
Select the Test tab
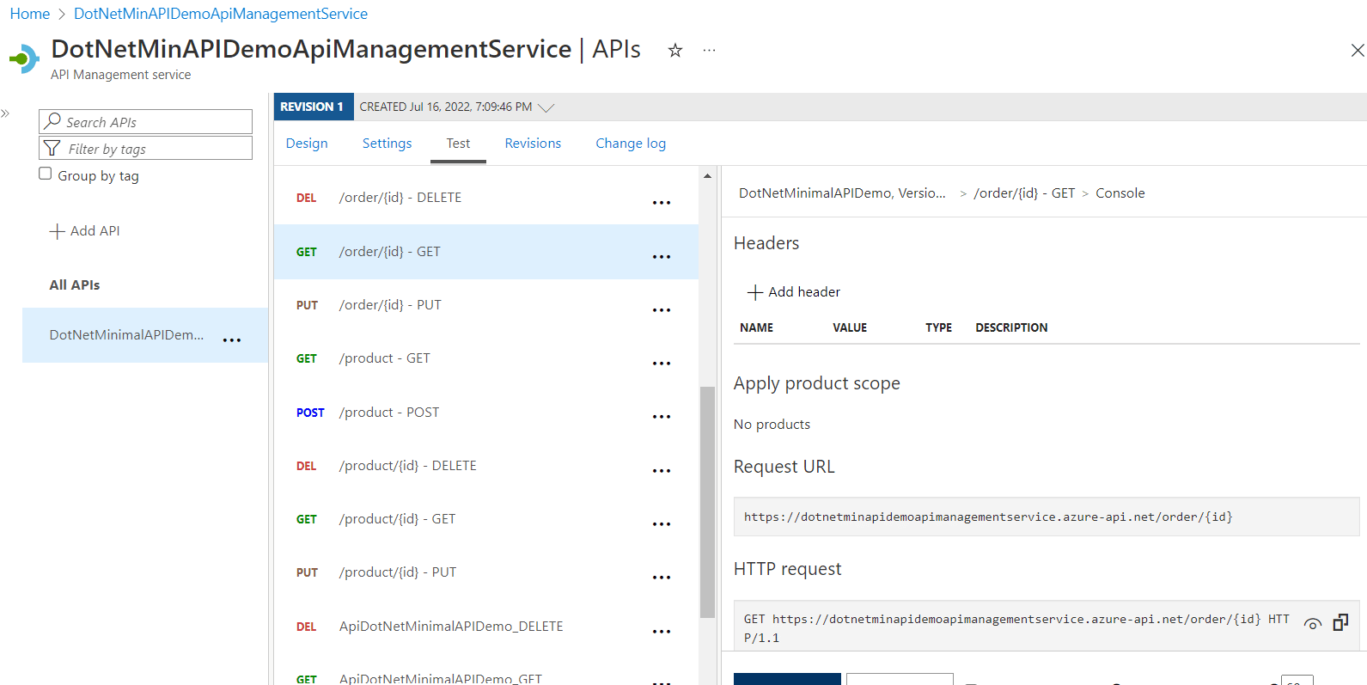[458, 144]
